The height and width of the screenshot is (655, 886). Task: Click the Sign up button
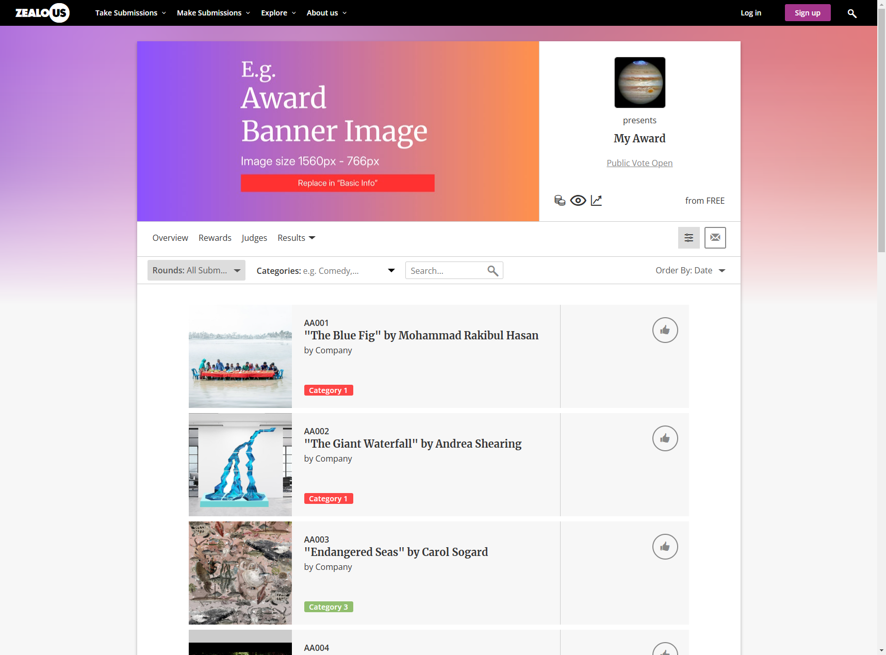pyautogui.click(x=808, y=13)
